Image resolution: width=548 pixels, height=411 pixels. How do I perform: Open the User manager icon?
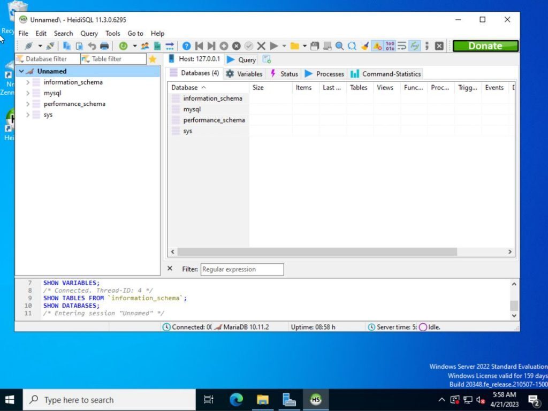[144, 46]
